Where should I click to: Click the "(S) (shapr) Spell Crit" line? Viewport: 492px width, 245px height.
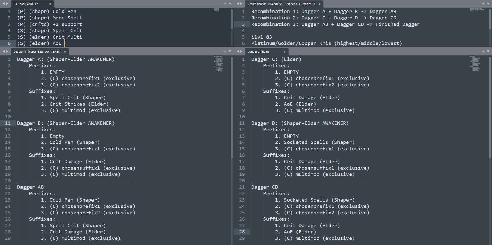click(x=50, y=31)
